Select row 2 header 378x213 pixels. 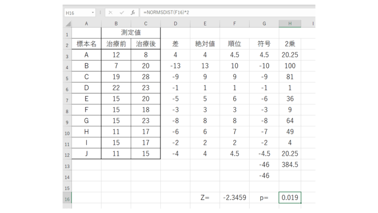[x=67, y=44]
